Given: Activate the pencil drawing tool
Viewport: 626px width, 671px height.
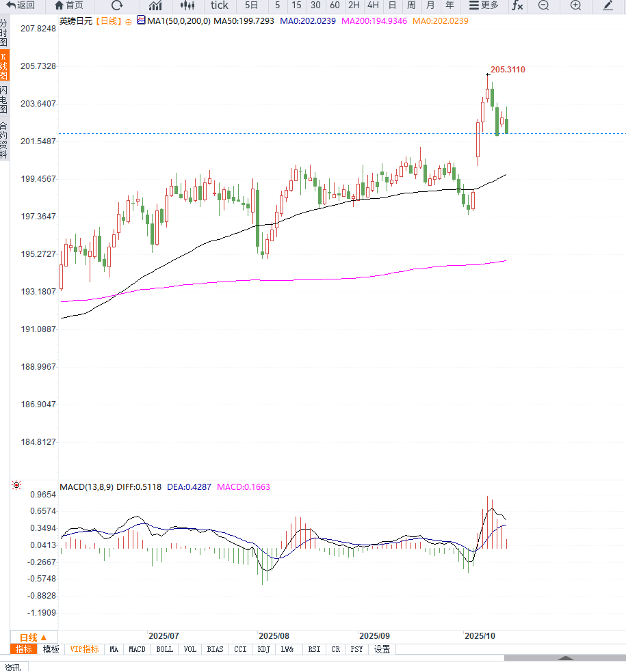Looking at the screenshot, I should point(608,5).
